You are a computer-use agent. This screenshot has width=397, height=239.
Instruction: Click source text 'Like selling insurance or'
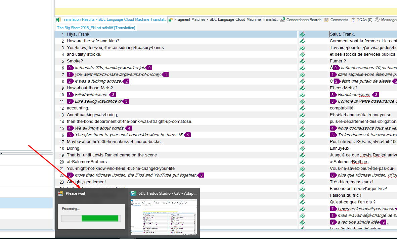[98, 101]
